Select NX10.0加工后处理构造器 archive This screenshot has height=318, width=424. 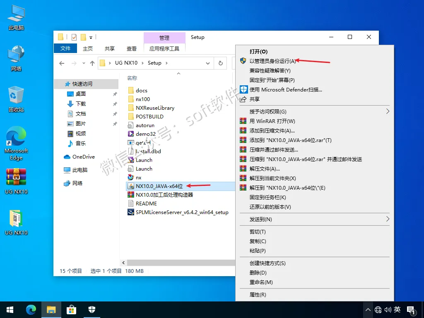point(164,195)
